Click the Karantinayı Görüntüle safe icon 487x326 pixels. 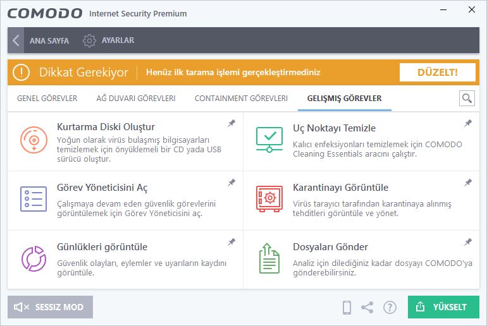(x=269, y=199)
